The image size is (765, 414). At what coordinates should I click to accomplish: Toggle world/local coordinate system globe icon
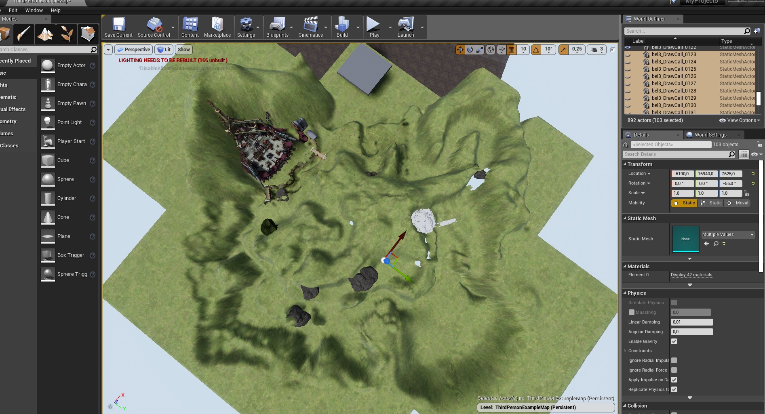(x=491, y=50)
